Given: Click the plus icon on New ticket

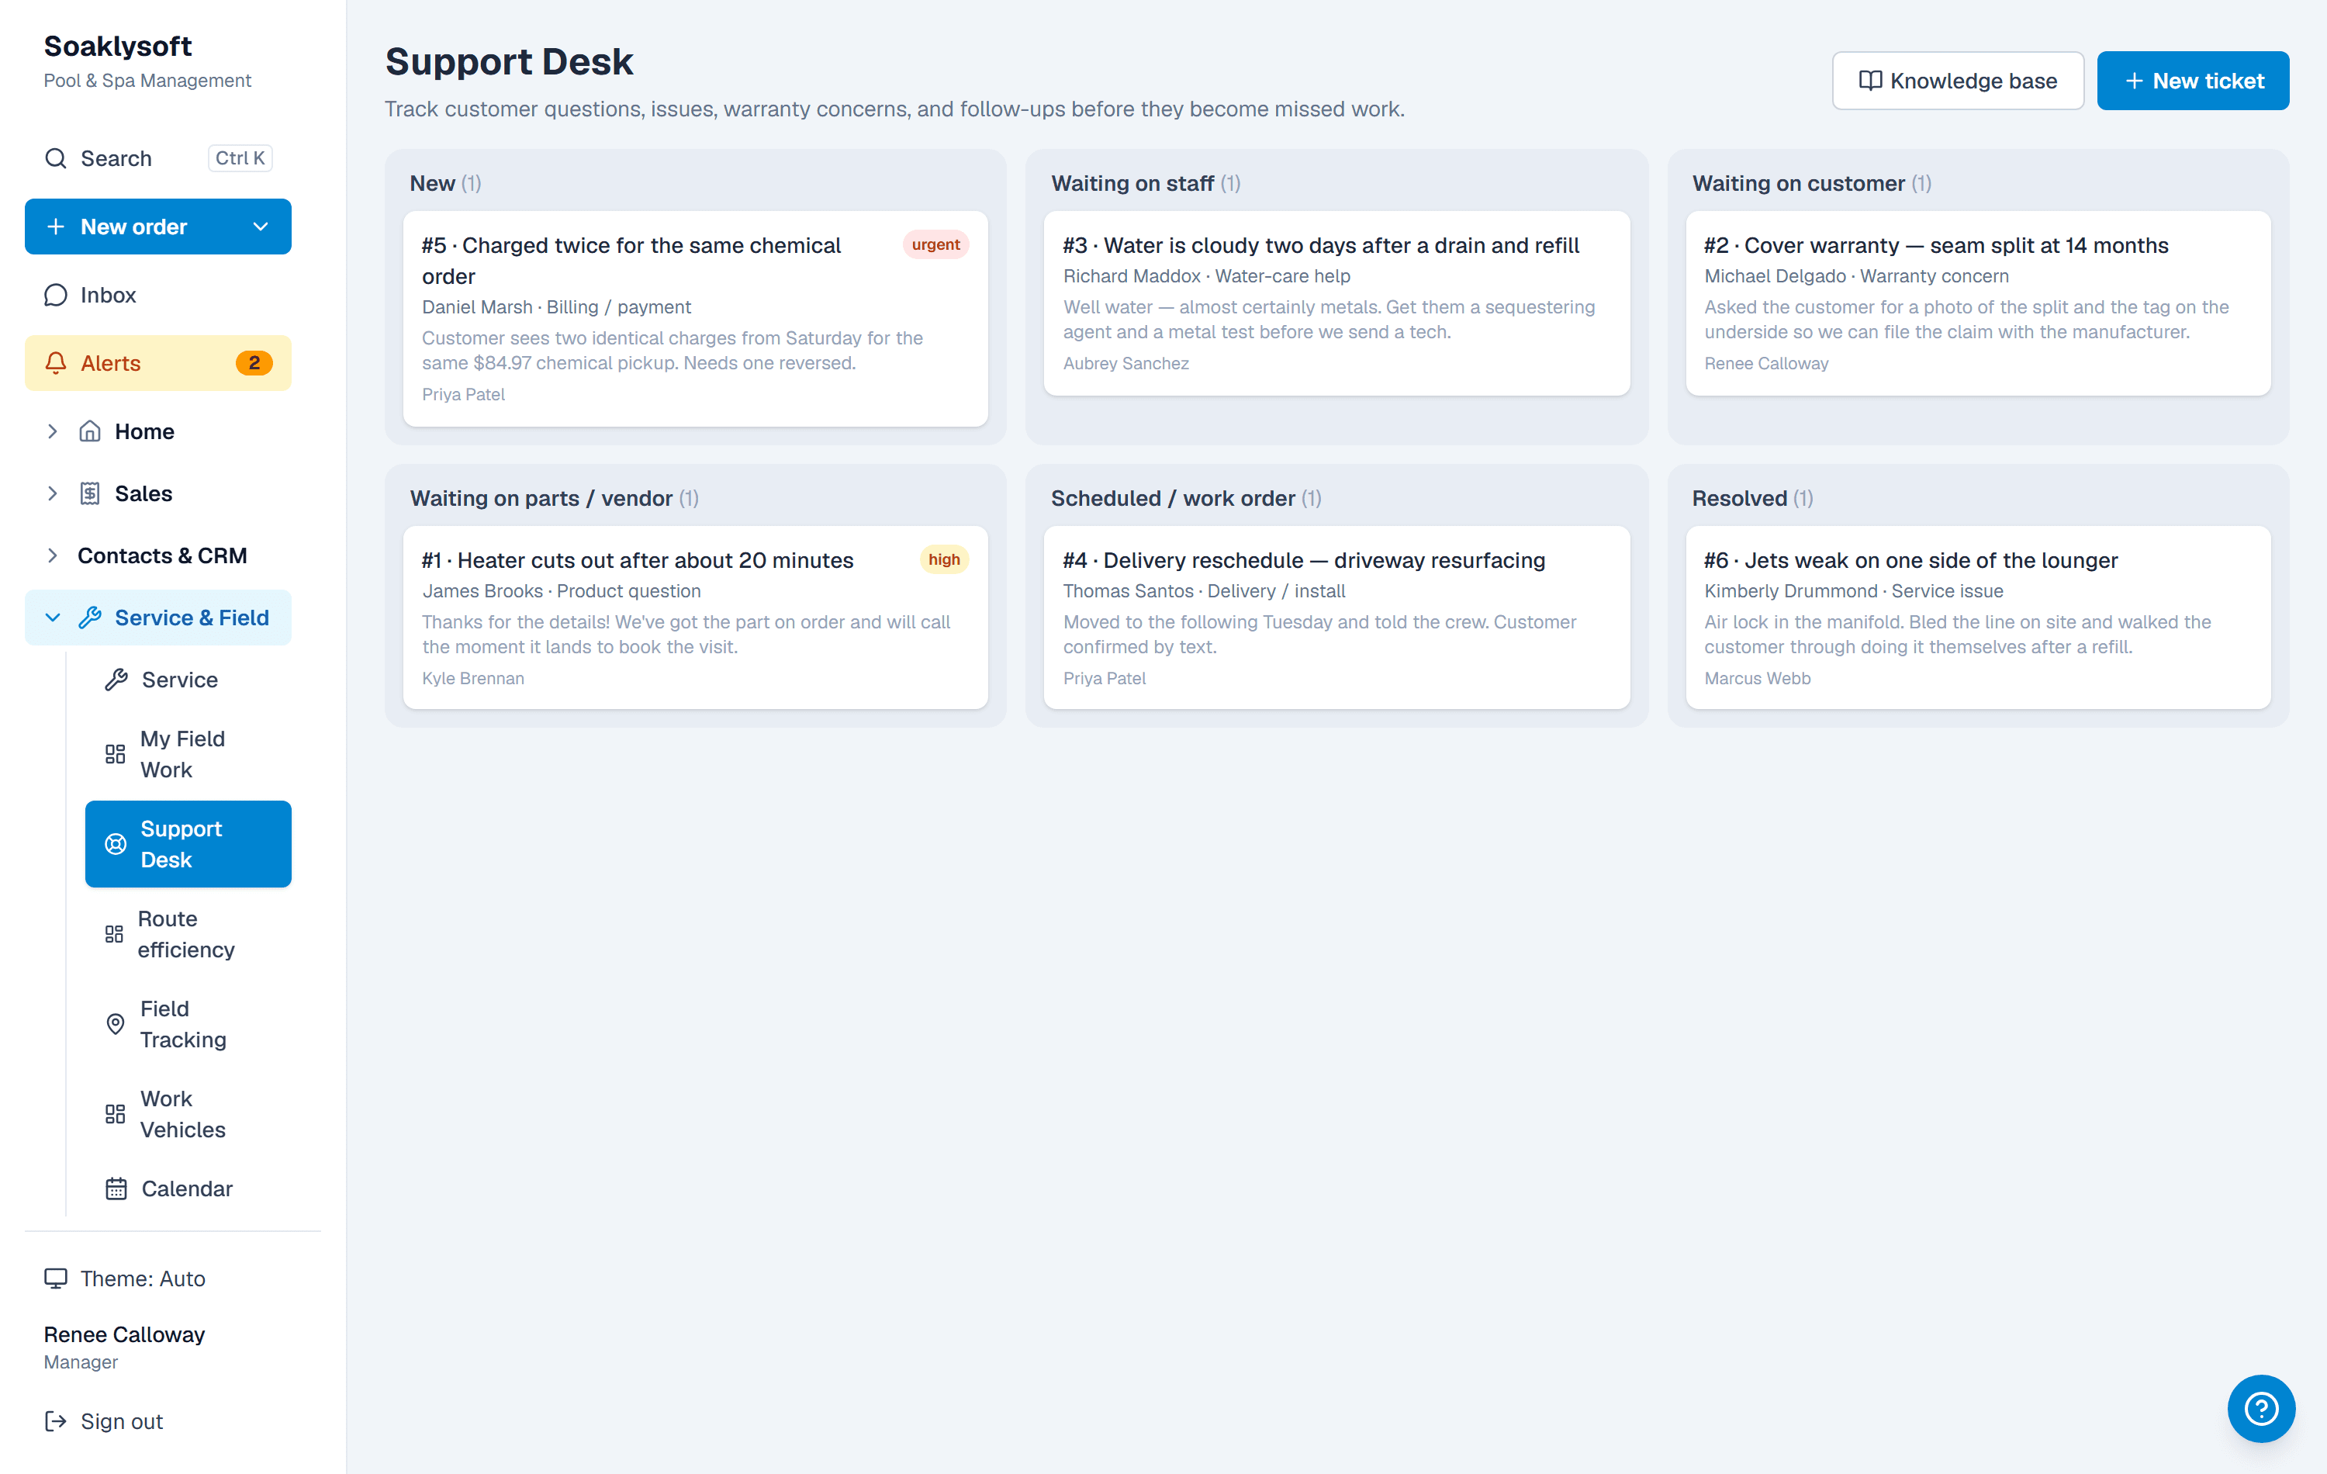Looking at the screenshot, I should [2134, 80].
